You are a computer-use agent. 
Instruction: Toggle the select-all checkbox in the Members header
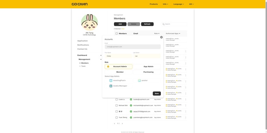[x=117, y=33]
